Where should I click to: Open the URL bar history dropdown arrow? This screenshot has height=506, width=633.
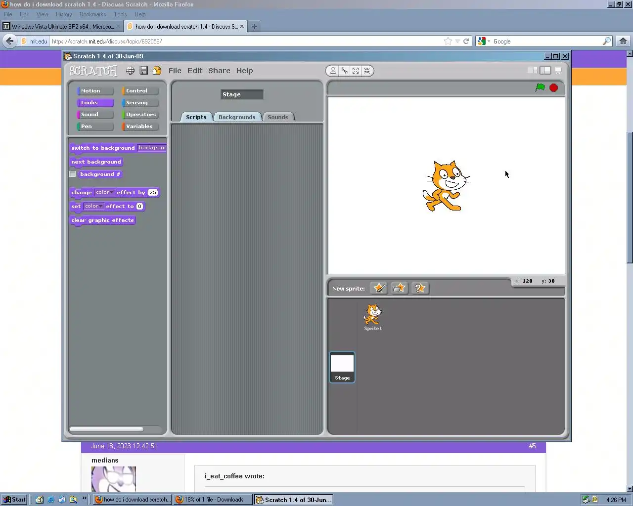coord(457,42)
